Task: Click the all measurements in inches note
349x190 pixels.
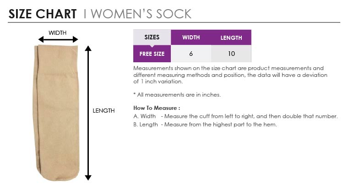Action: [x=177, y=95]
